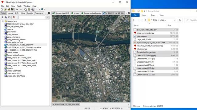
Task: Click Explorer Up one level arrow
Action: click(x=145, y=20)
